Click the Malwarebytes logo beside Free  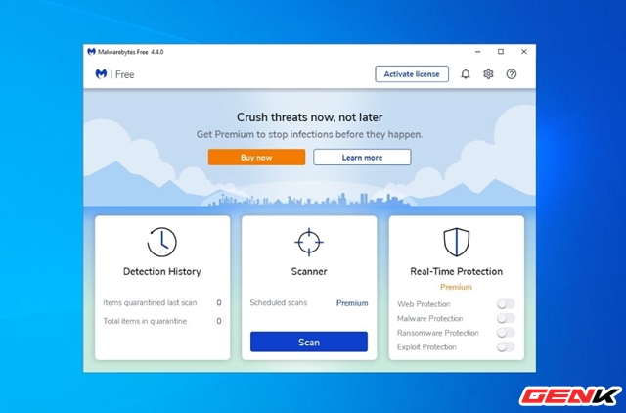click(x=101, y=74)
